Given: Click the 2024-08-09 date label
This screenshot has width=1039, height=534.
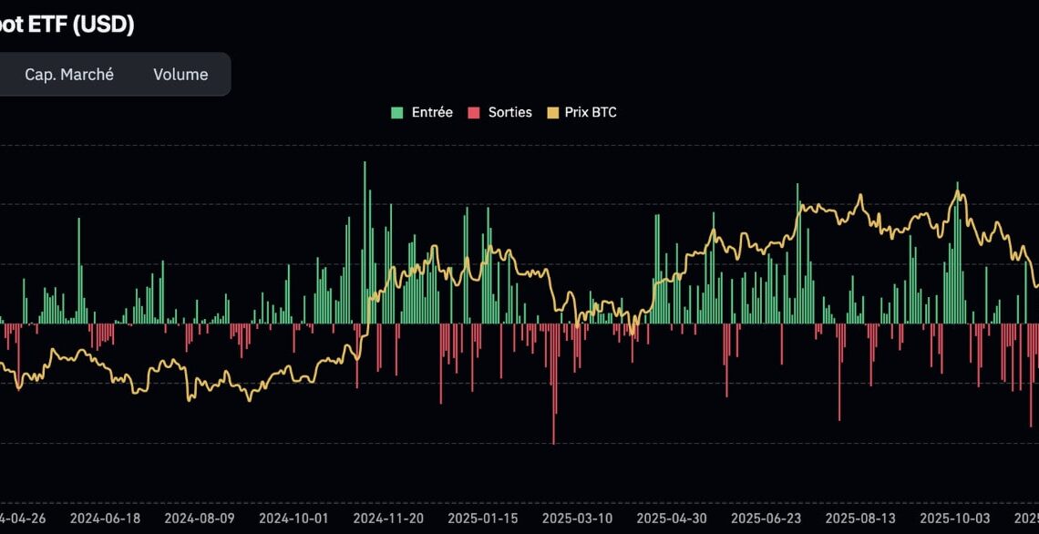Looking at the screenshot, I should [x=201, y=518].
